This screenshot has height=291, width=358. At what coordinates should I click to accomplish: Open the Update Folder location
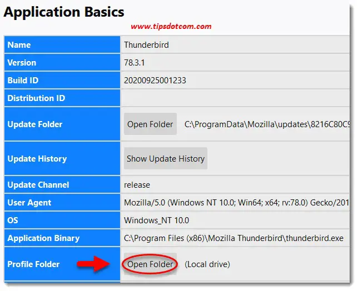[150, 124]
